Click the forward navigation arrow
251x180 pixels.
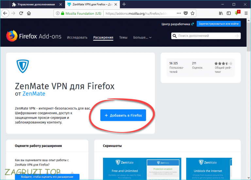13,13
